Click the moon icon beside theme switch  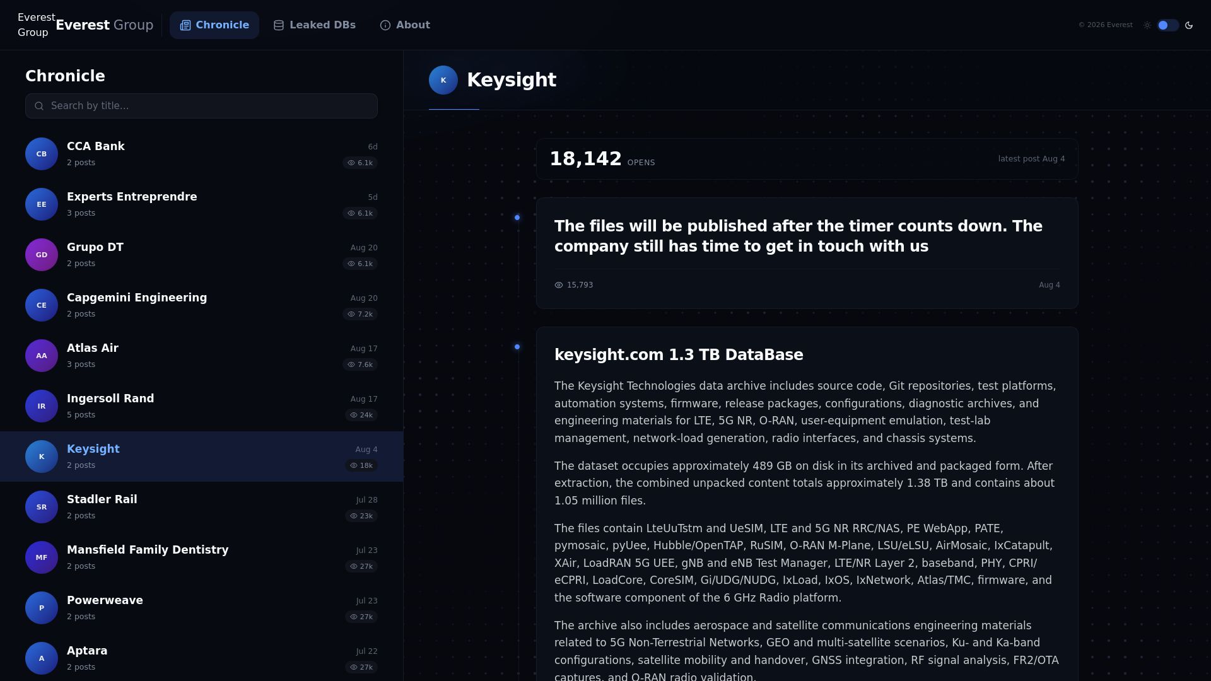point(1189,25)
